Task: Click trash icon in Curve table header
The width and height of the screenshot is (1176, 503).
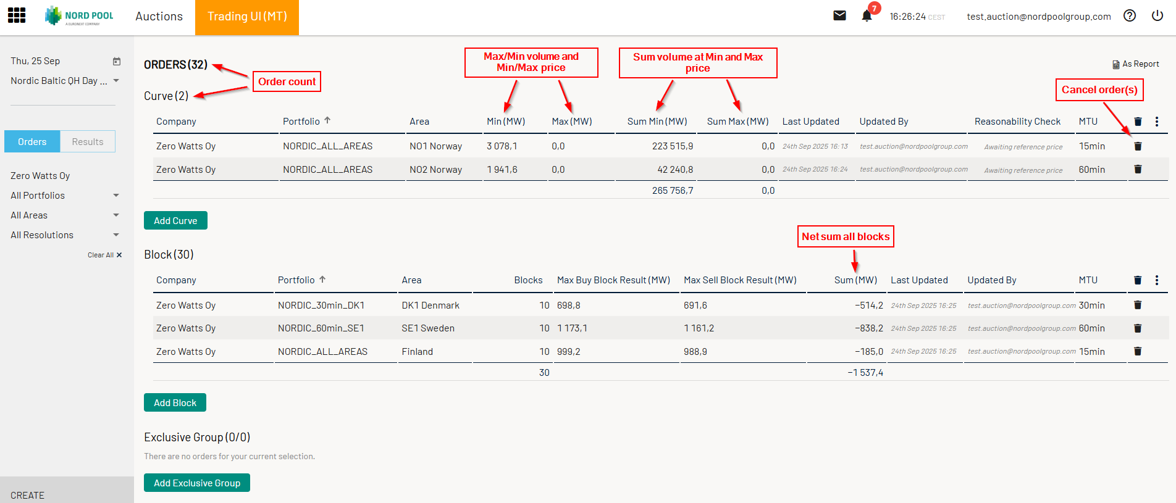Action: [1138, 122]
